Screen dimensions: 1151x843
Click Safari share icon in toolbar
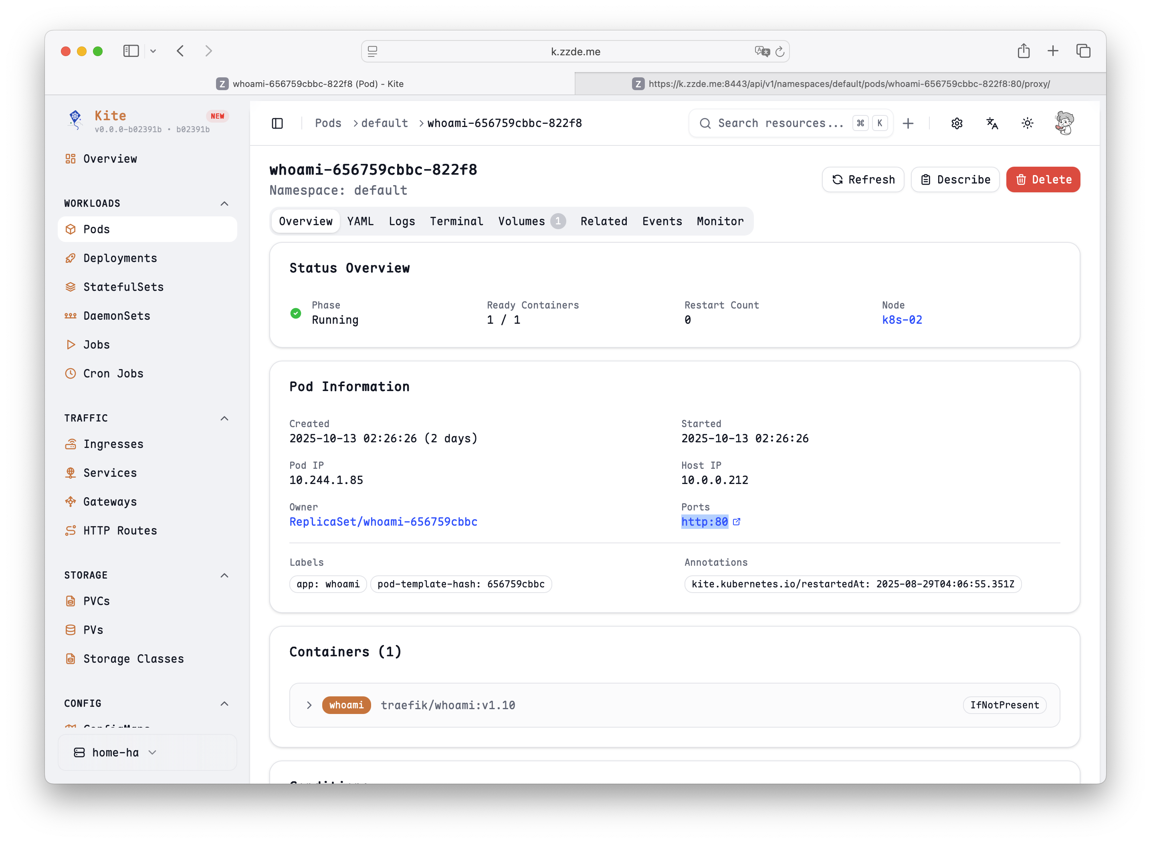[1024, 51]
